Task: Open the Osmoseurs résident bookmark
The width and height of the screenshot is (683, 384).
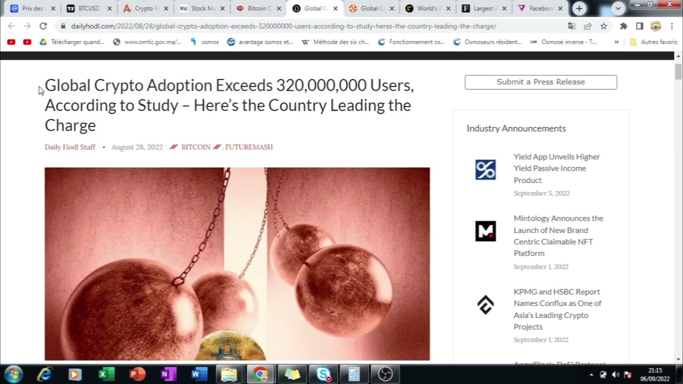Action: tap(487, 42)
